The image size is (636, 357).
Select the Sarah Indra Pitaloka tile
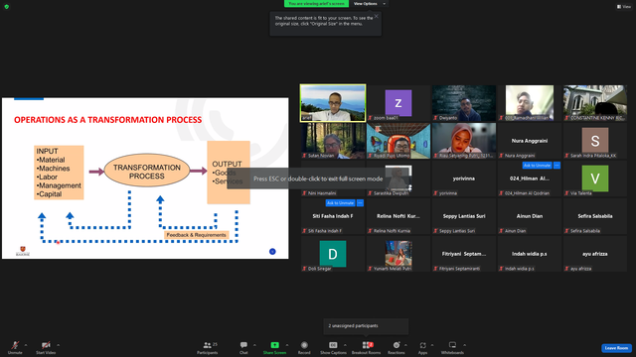(x=595, y=141)
